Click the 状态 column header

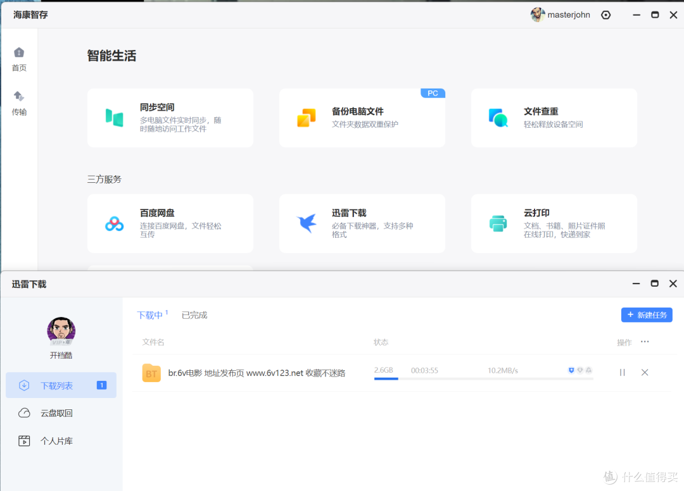pos(381,342)
